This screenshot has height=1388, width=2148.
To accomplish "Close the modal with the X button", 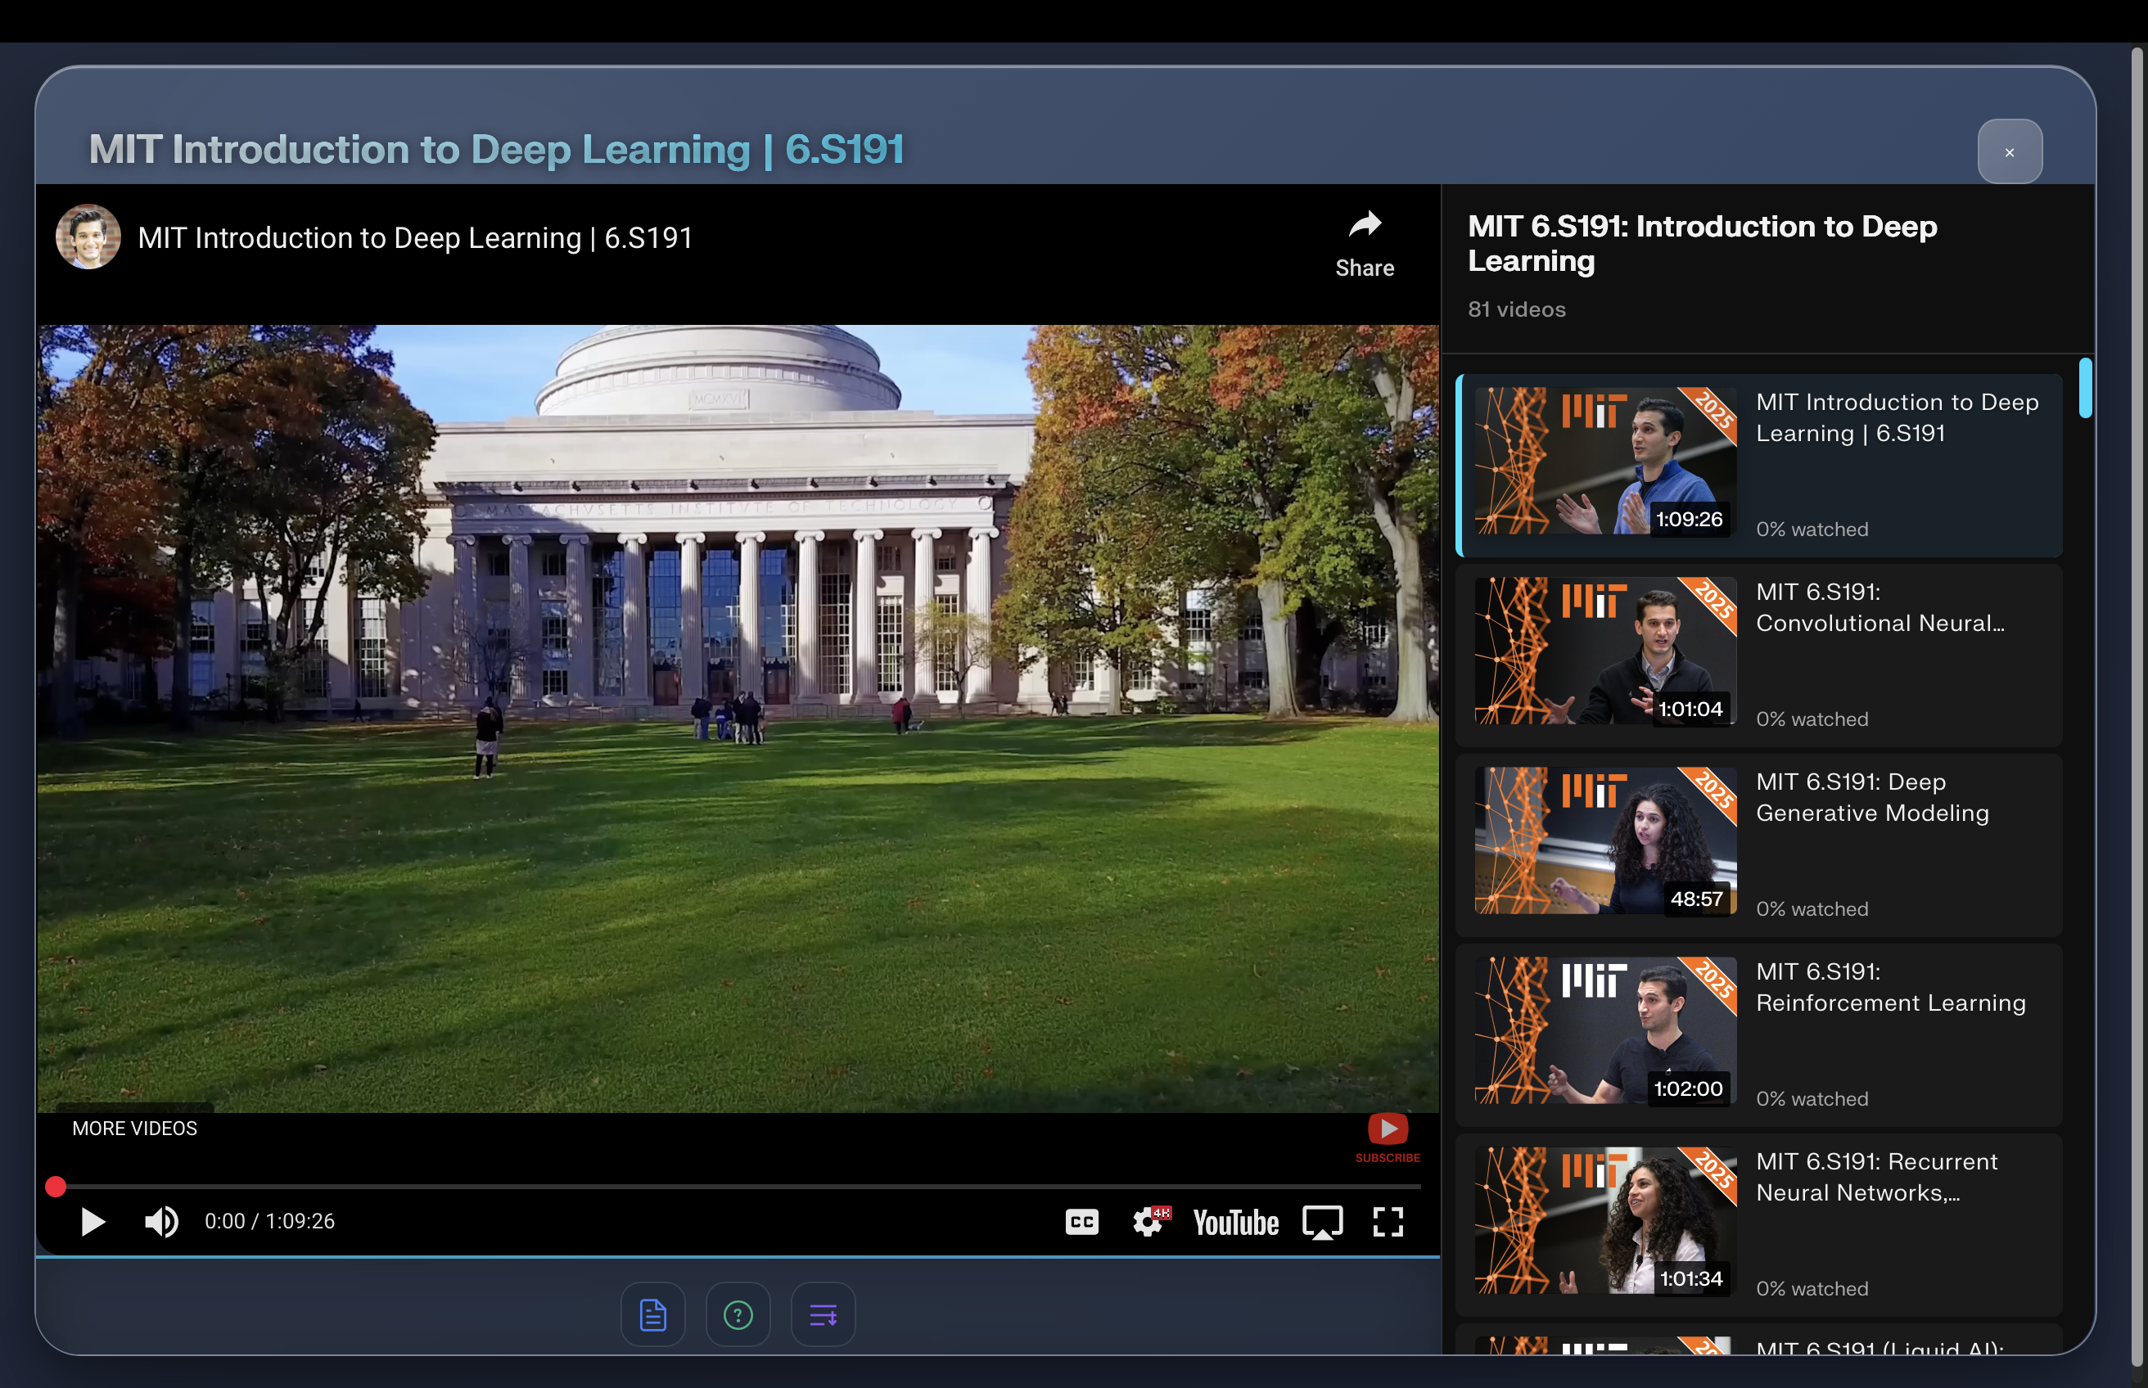I will pos(2009,151).
